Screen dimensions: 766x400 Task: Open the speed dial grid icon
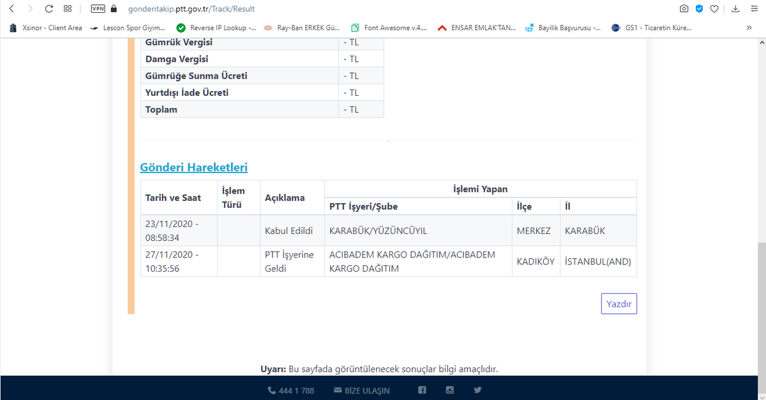click(x=68, y=9)
